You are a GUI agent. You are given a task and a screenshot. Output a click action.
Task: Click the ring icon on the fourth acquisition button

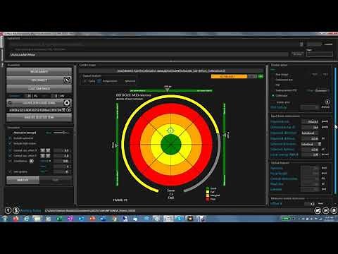67,103
